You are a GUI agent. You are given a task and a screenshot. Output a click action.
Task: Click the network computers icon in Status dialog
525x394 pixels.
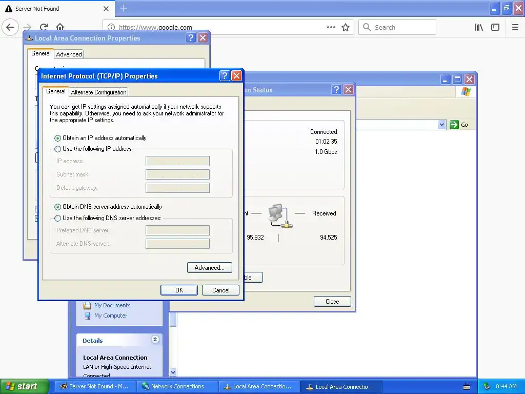point(280,216)
